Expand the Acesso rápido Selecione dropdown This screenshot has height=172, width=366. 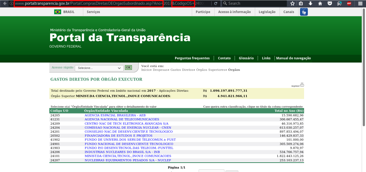[x=99, y=68]
